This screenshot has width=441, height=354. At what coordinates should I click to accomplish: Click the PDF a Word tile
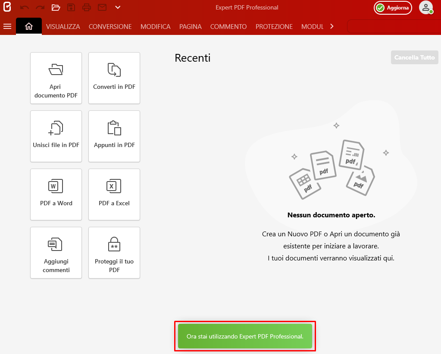(x=56, y=194)
